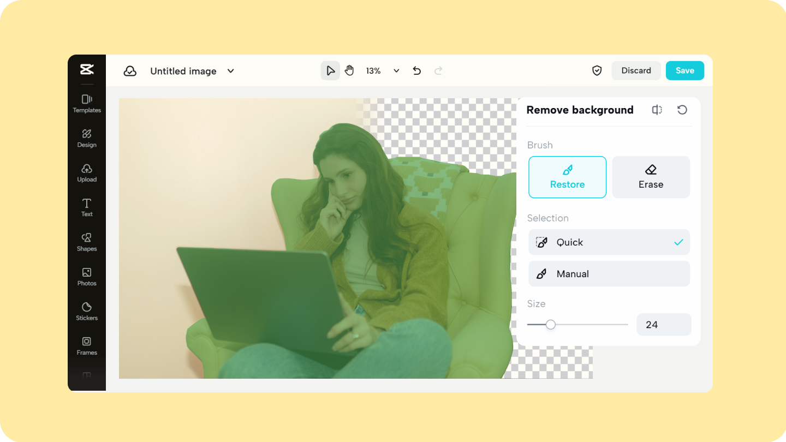This screenshot has height=442, width=786.
Task: Open the Upload sidebar panel
Action: (87, 172)
